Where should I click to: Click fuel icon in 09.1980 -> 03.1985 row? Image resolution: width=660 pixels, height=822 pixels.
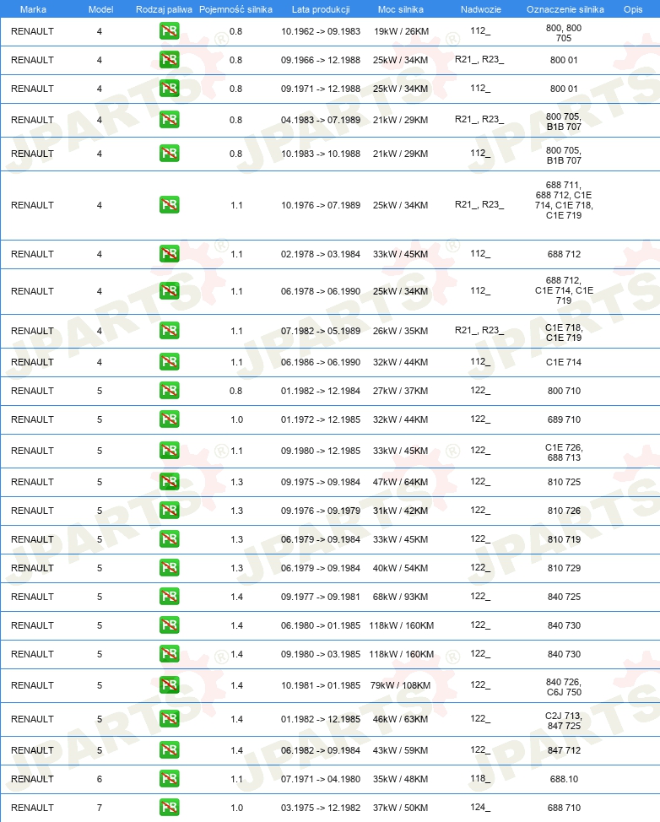pyautogui.click(x=170, y=654)
